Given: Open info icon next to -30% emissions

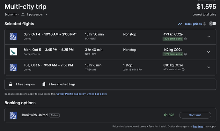Looking at the screenshot, I should click(186, 39).
